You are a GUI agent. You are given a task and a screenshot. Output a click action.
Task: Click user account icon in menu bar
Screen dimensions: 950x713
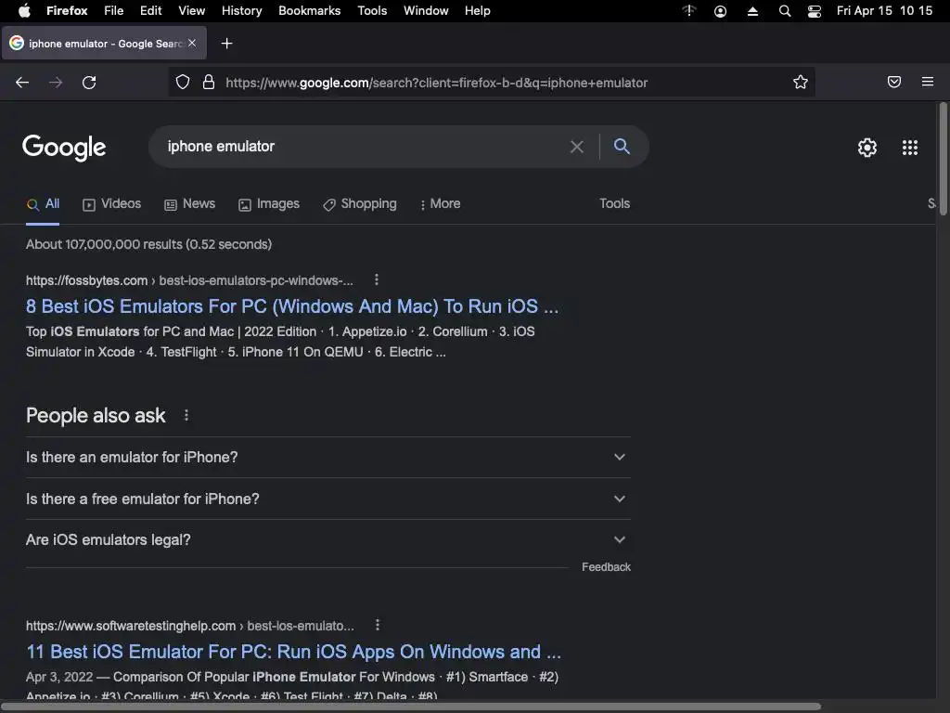pyautogui.click(x=720, y=11)
